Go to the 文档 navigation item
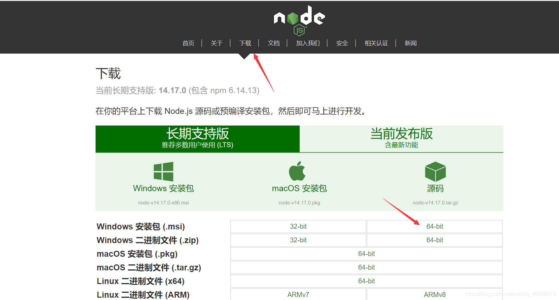Image resolution: width=559 pixels, height=300 pixels. click(274, 43)
